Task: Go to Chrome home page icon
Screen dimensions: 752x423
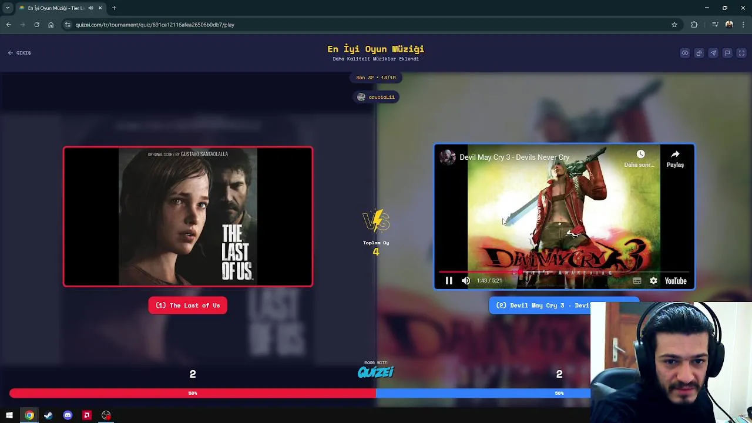Action: 51,25
